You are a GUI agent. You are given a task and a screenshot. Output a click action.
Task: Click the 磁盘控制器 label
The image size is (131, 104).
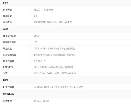pyautogui.click(x=8, y=61)
